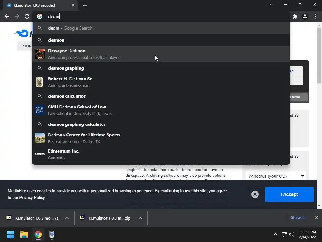
Task: Open the Windows (your OS) dropdown
Action: [x=276, y=176]
